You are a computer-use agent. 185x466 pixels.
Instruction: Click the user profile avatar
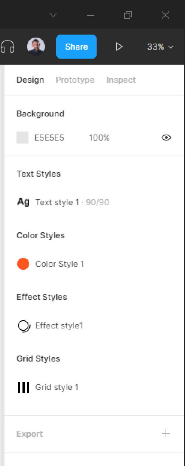coord(36,47)
